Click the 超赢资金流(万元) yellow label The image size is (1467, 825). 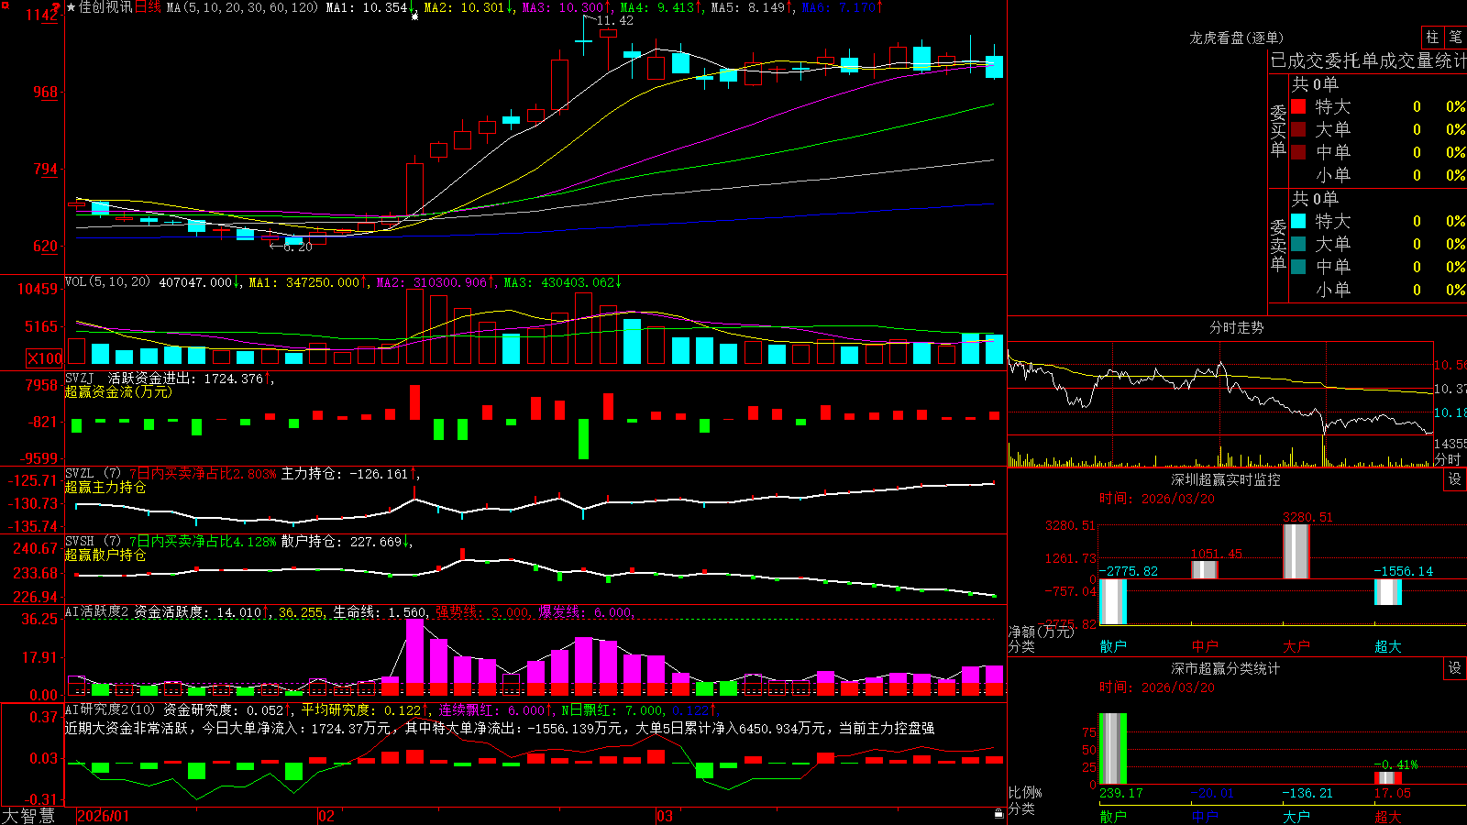[118, 391]
